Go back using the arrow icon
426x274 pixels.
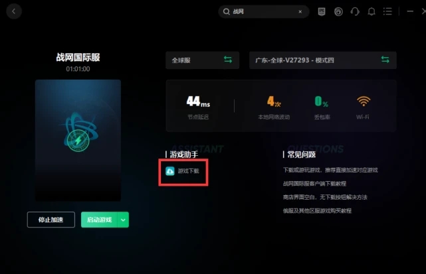(13, 11)
